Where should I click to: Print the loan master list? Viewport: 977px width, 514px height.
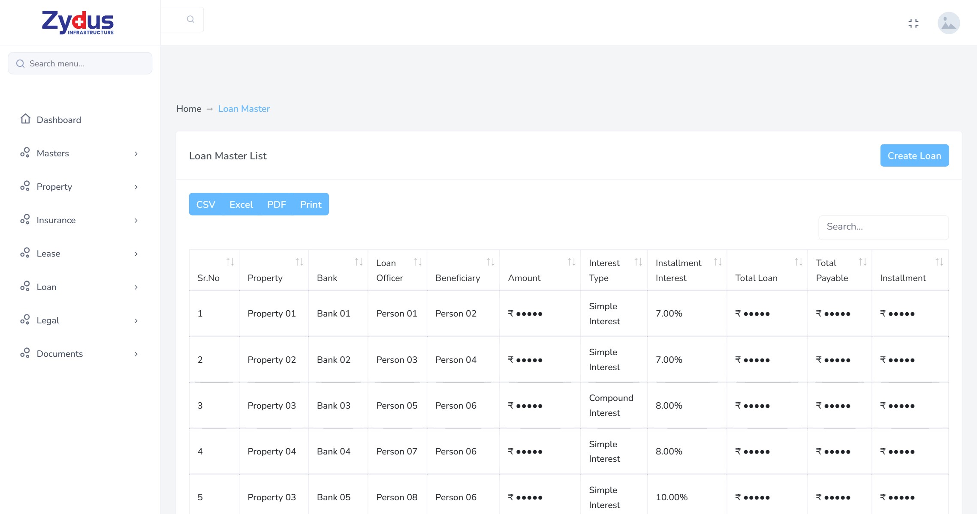pyautogui.click(x=311, y=204)
